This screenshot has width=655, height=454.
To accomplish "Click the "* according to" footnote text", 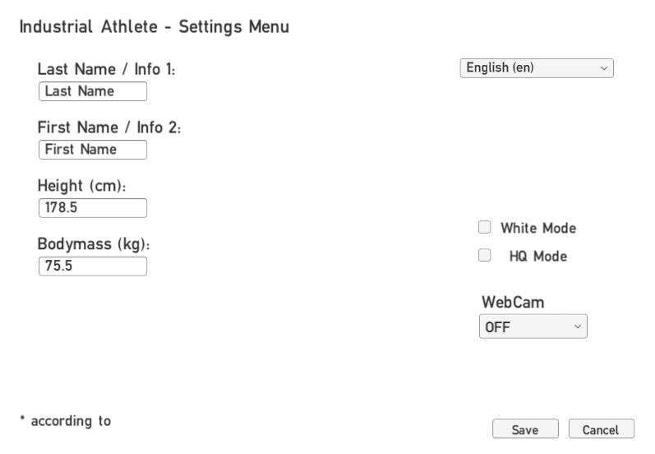I will pyautogui.click(x=66, y=421).
